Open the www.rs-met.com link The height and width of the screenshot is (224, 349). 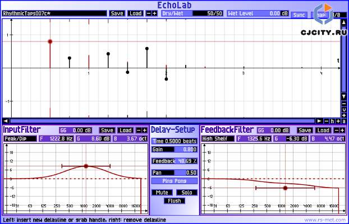(x=324, y=220)
